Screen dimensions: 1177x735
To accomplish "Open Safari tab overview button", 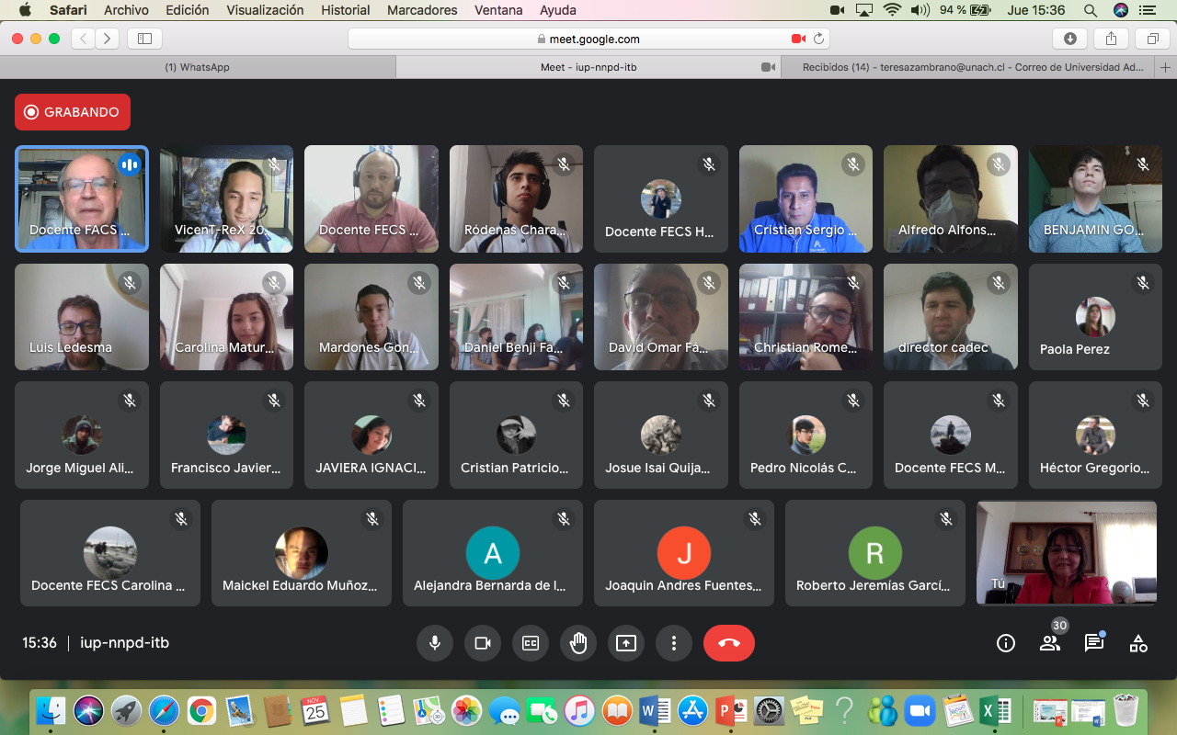I will click(1151, 39).
